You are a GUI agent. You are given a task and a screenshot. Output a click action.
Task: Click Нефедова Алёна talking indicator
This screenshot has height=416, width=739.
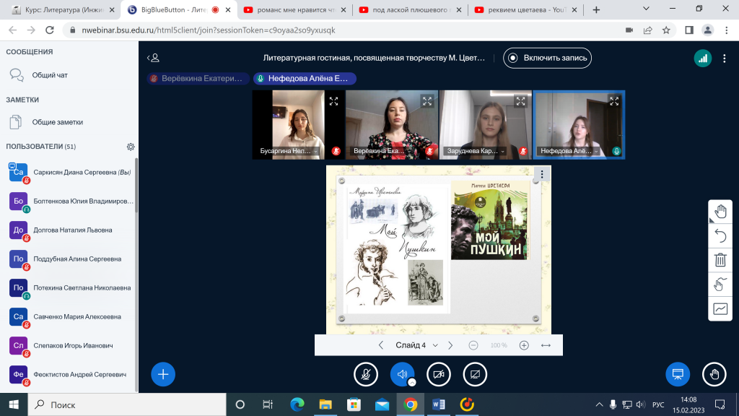tap(305, 79)
